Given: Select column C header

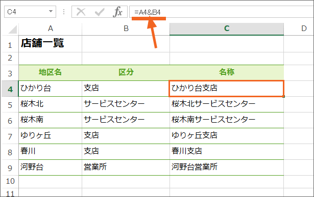Looking at the screenshot, I should (x=227, y=29).
